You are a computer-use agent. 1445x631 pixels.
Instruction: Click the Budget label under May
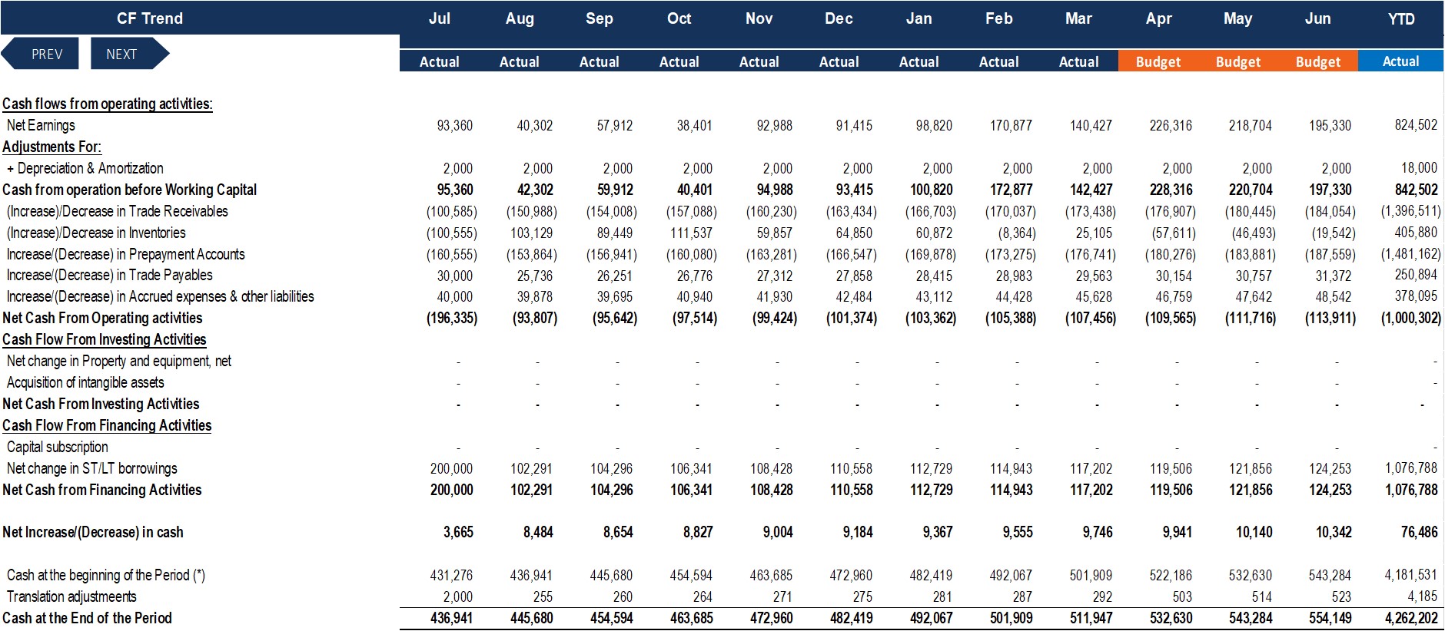tap(1238, 61)
